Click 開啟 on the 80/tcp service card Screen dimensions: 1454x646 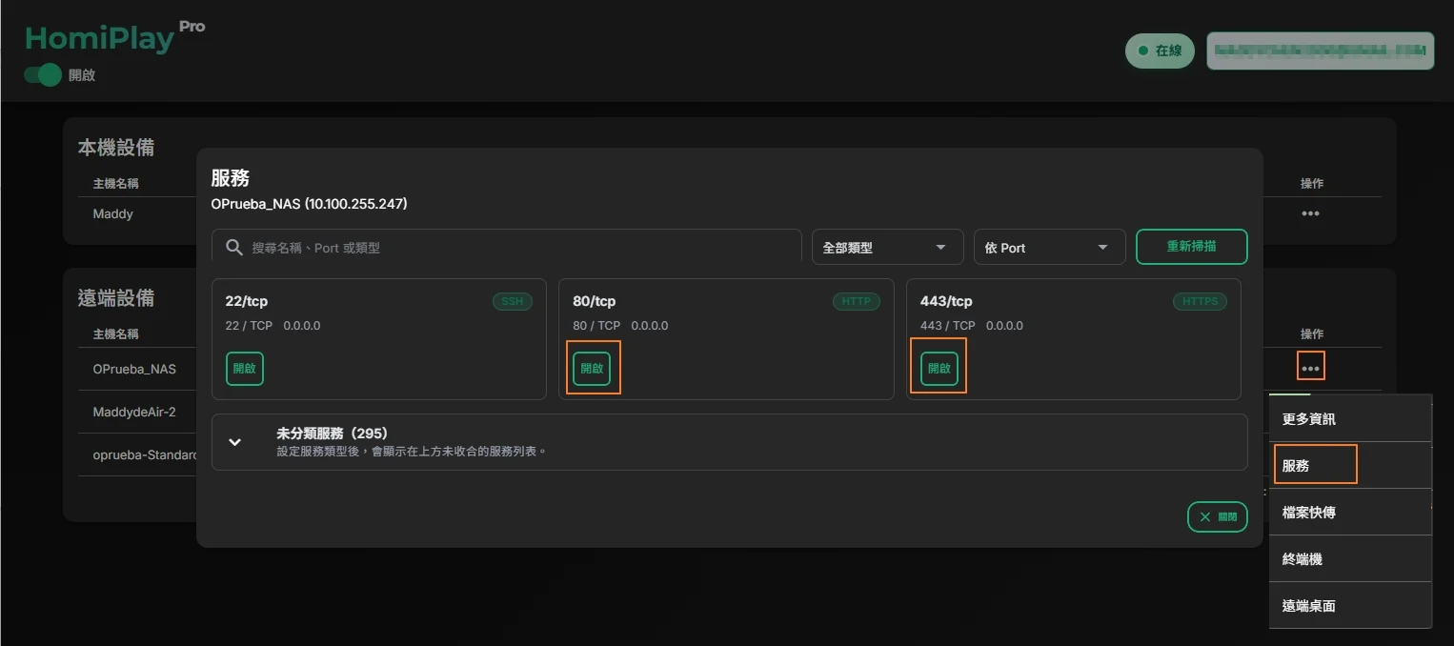click(x=592, y=369)
